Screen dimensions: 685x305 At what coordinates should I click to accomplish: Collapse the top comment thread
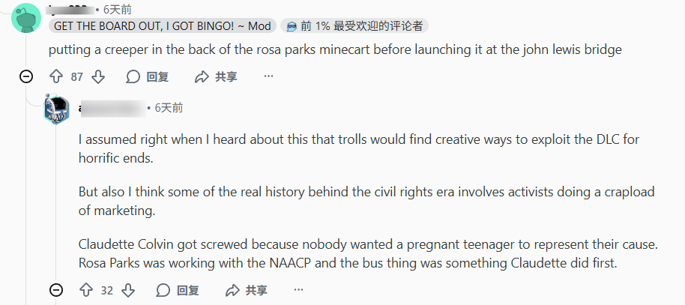(x=26, y=76)
